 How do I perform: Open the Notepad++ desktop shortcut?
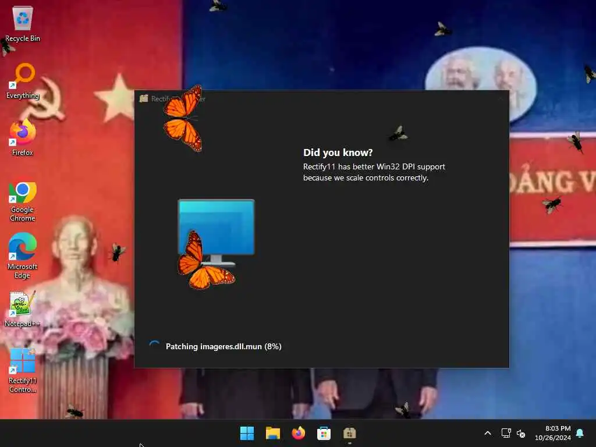(23, 309)
